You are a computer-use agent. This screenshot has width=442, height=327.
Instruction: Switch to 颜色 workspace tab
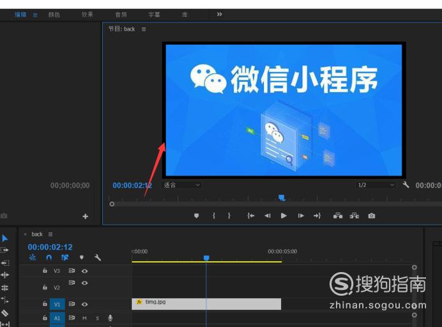pyautogui.click(x=54, y=15)
